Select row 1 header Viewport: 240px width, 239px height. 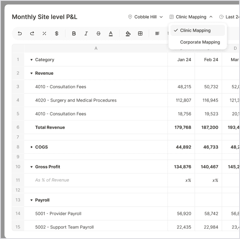(x=18, y=60)
